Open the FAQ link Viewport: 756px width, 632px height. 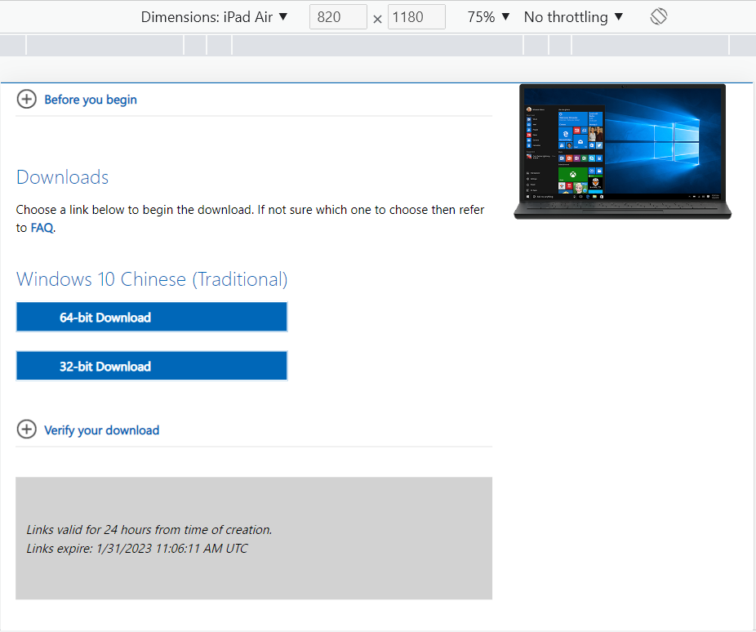tap(42, 228)
